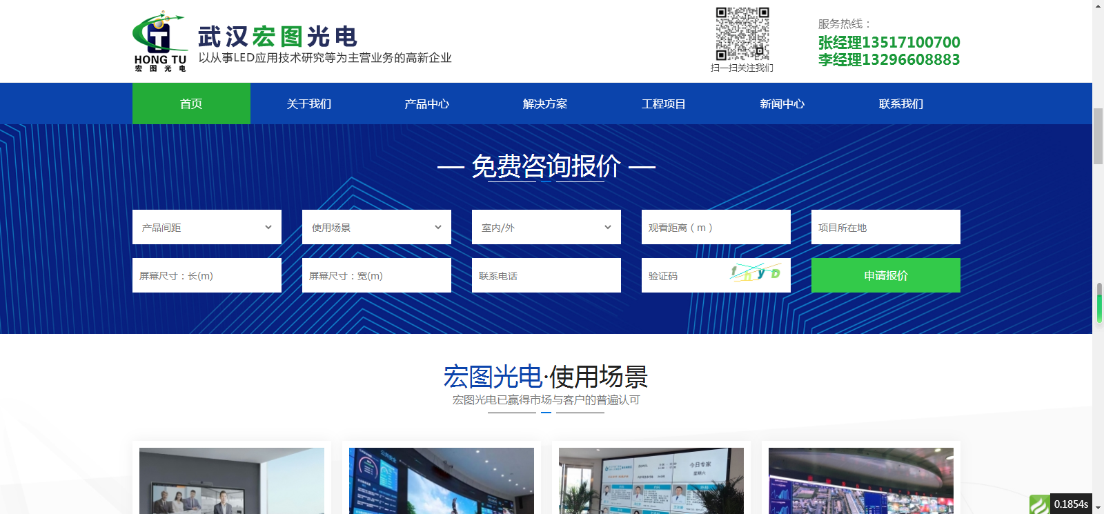This screenshot has width=1104, height=514.
Task: Open the 室内/外 selector
Action: [x=546, y=227]
